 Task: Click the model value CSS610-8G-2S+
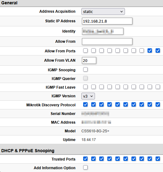95,131
